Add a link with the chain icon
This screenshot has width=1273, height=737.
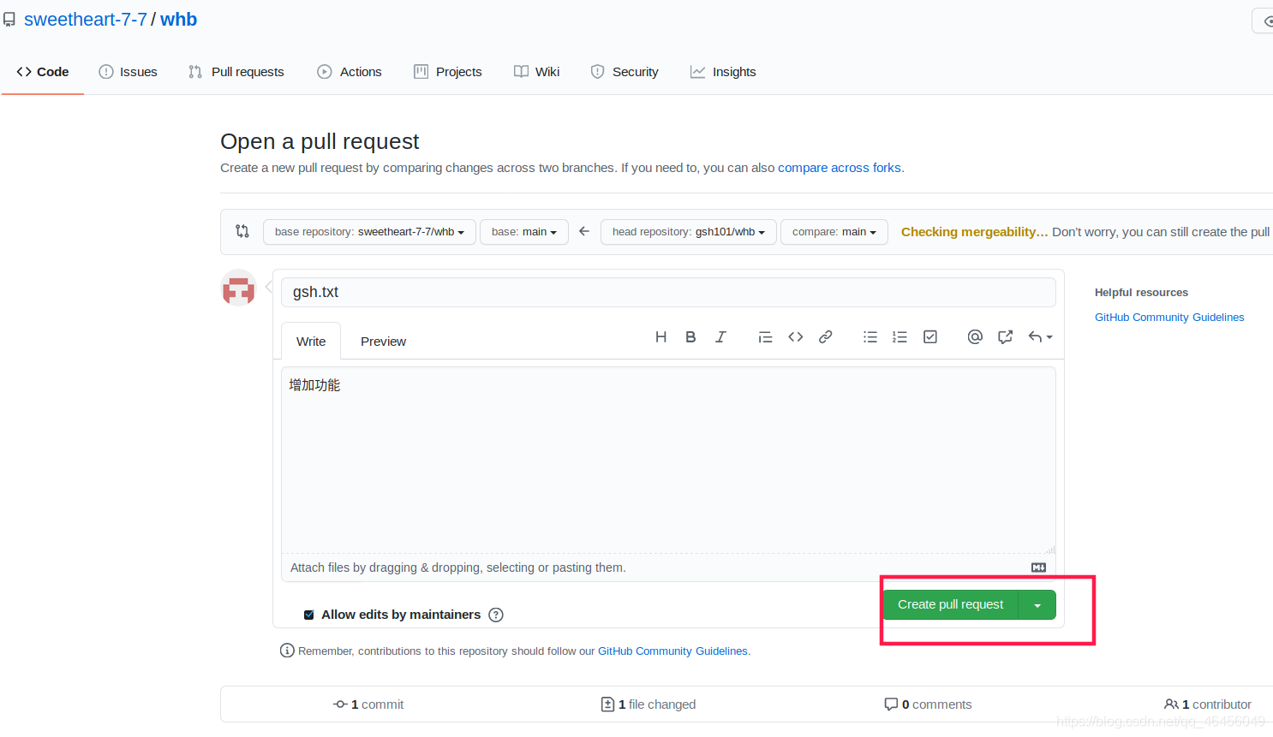click(826, 337)
